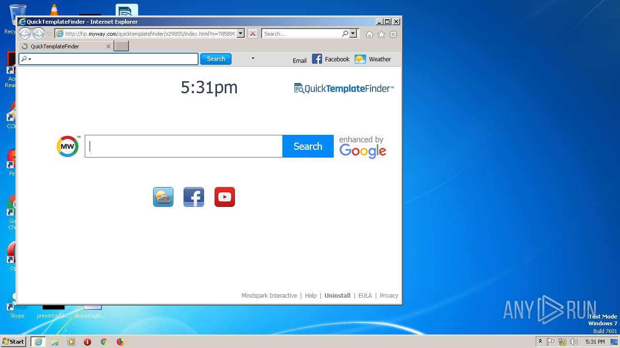The height and width of the screenshot is (348, 620).
Task: Open Windows Explorer folder in taskbar
Action: coord(55,342)
